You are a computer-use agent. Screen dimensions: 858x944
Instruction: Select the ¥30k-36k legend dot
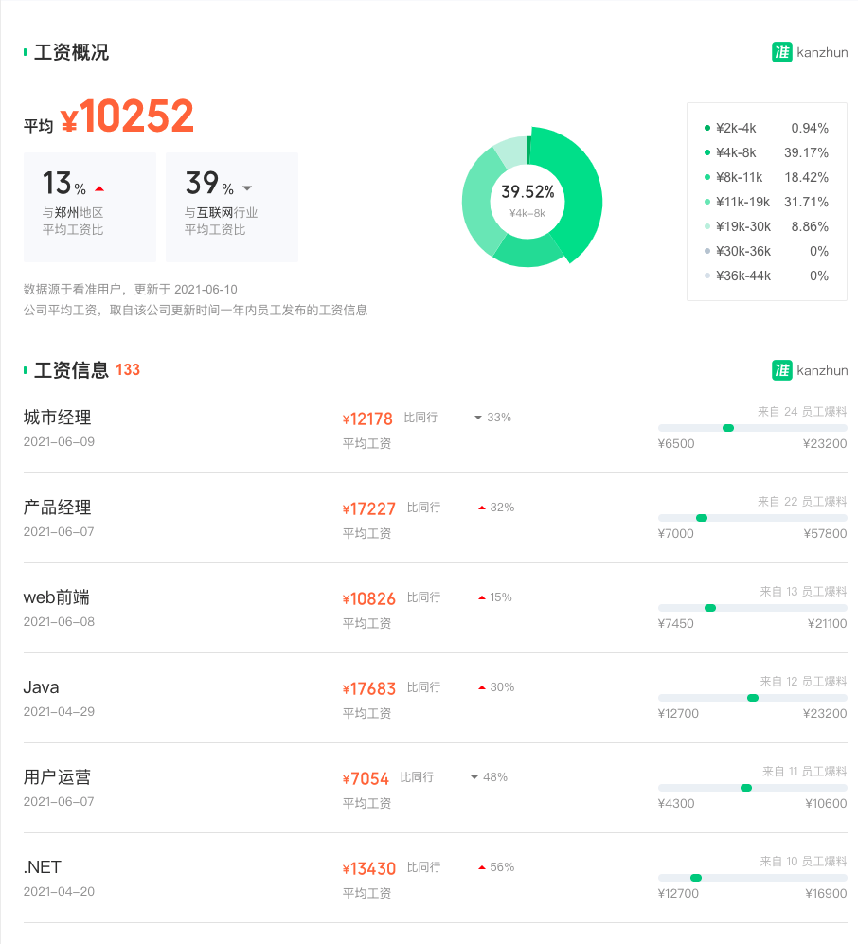coord(707,251)
